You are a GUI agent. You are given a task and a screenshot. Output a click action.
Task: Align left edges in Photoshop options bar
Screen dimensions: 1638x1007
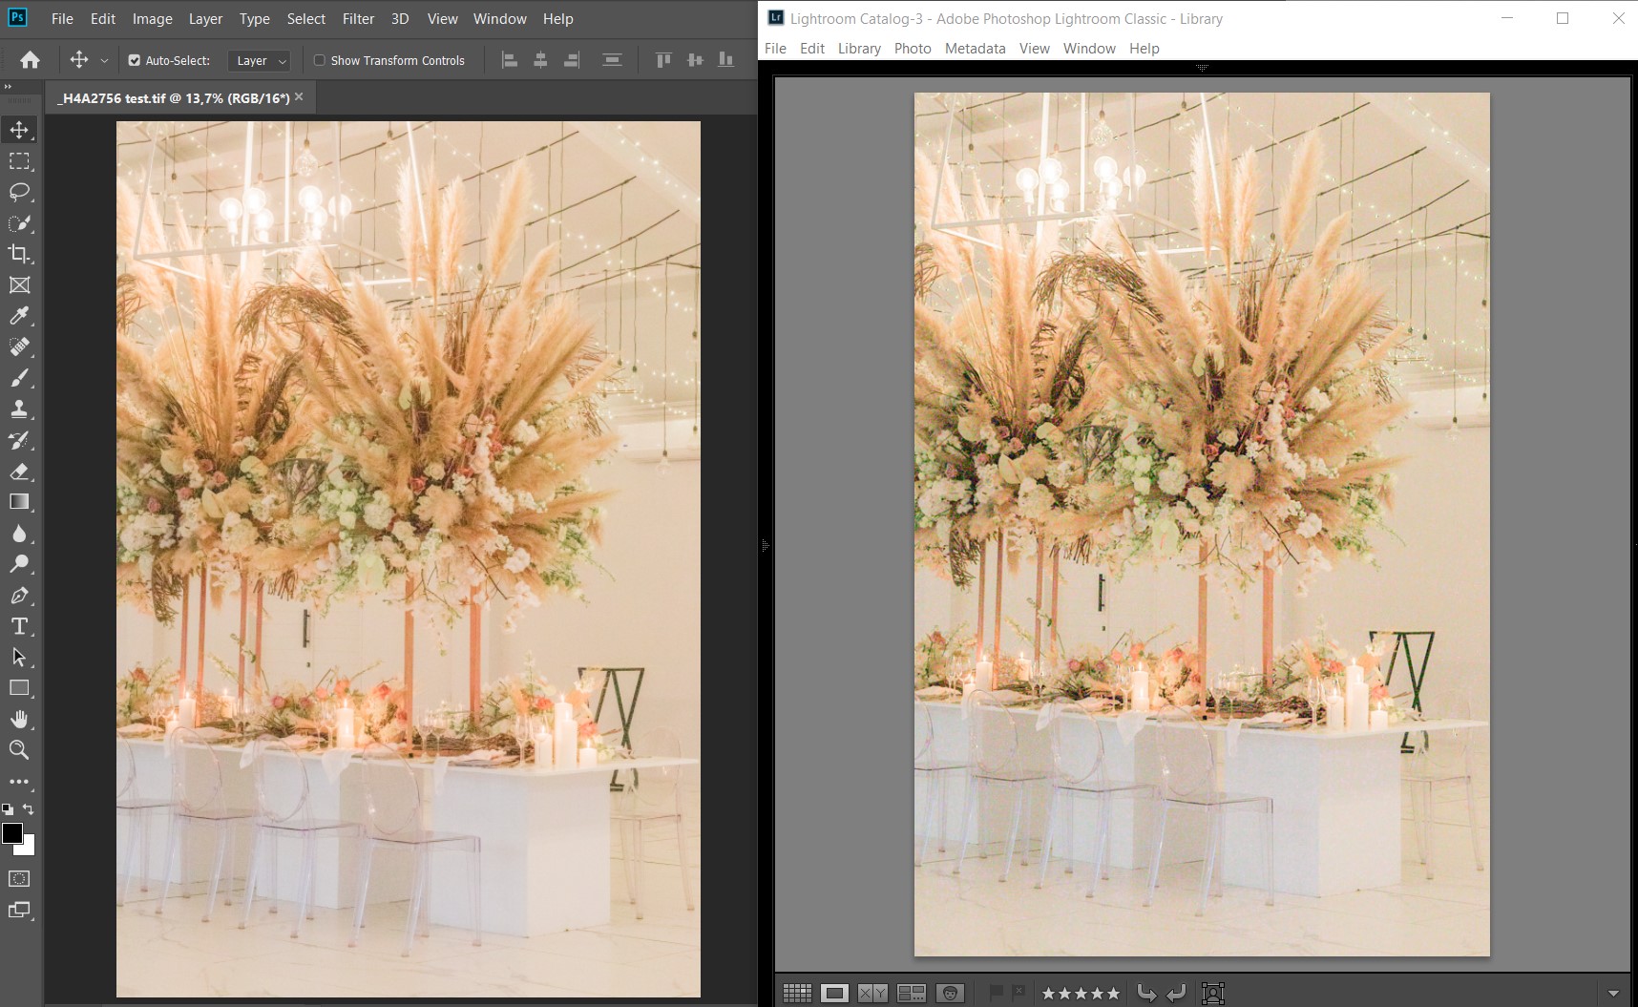click(510, 60)
